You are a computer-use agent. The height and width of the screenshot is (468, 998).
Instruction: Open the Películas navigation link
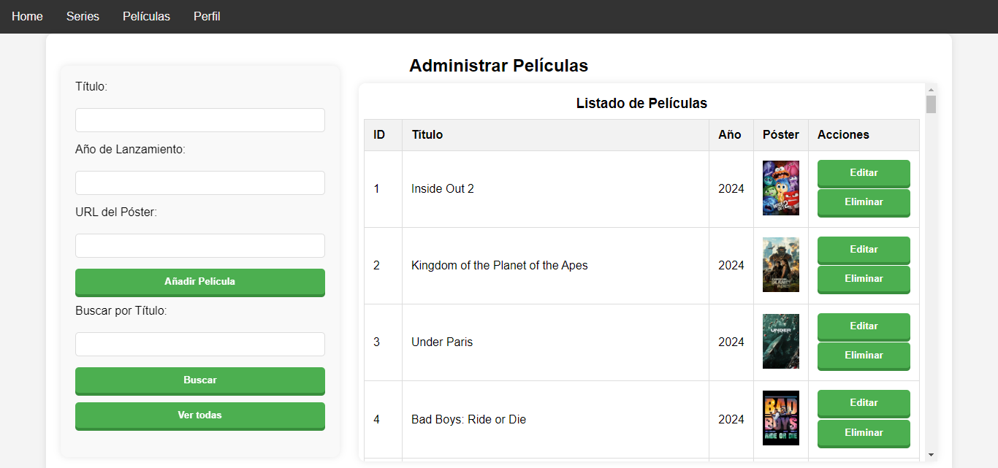pos(146,16)
